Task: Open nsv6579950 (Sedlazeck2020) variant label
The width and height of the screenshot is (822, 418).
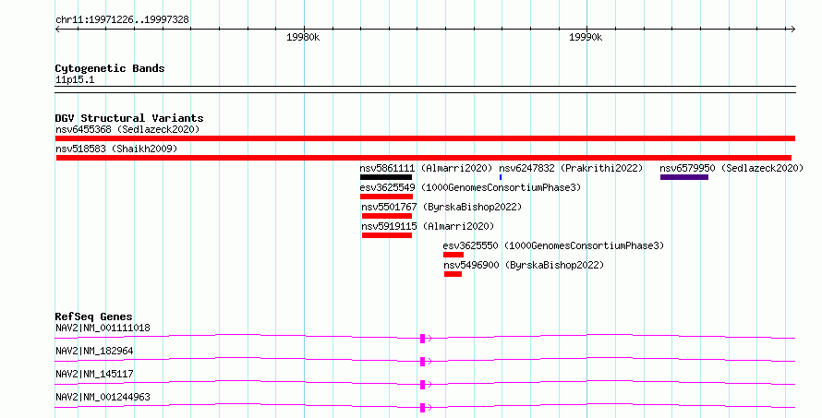Action: (731, 168)
